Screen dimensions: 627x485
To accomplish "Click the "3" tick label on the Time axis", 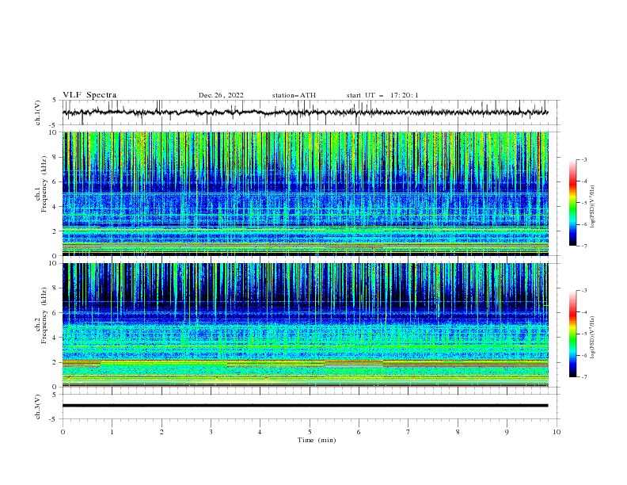I will [x=211, y=432].
